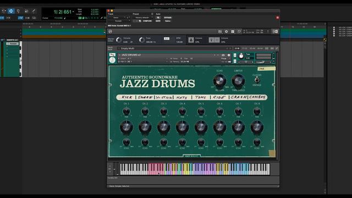Screen dimensions: 352x198
Task: Toggle the Ext sync button in Master Editor
Action: pyautogui.click(x=167, y=38)
